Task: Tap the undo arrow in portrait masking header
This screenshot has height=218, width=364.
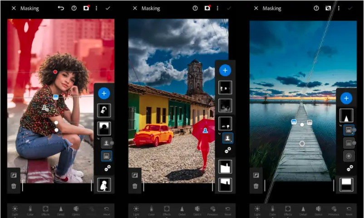Action: pyautogui.click(x=61, y=8)
